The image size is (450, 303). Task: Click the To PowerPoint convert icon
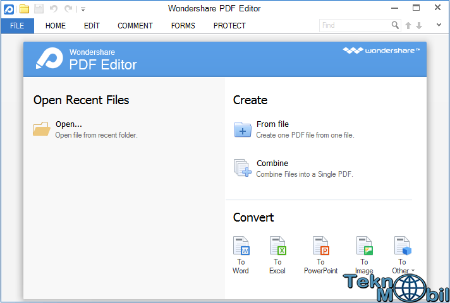click(321, 246)
